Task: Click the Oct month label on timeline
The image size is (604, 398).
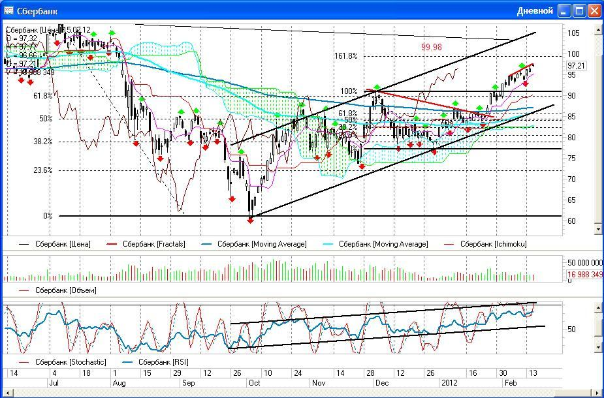Action: tap(254, 384)
